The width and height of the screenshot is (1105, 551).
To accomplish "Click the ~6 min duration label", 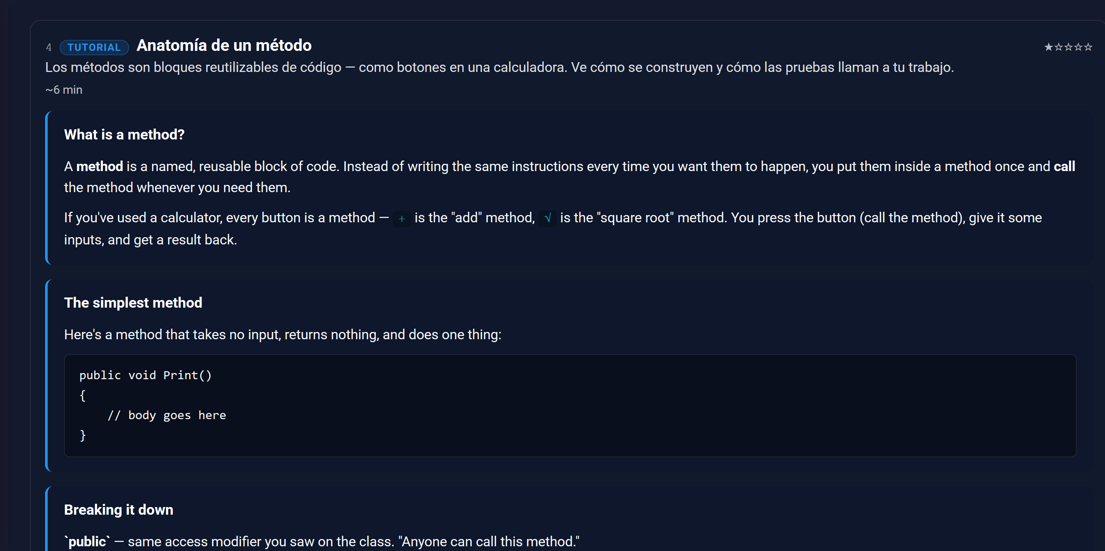I will coord(64,90).
